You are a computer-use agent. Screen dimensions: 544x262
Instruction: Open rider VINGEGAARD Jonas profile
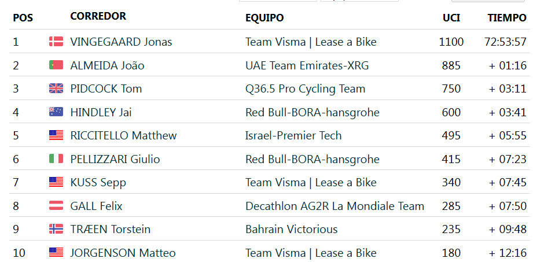(121, 42)
